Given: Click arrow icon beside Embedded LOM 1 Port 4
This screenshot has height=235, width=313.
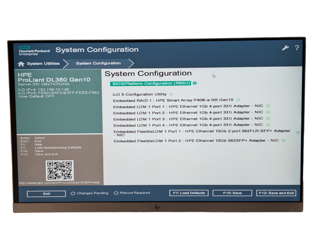Looking at the screenshot, I should [268, 125].
